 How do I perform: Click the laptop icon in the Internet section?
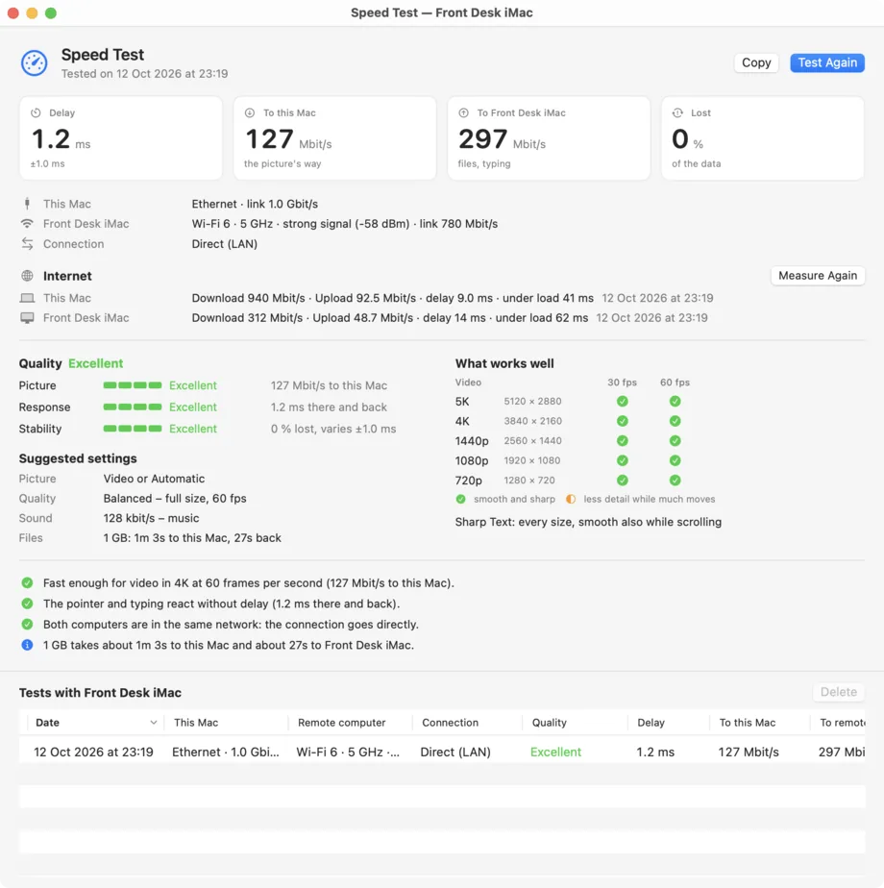click(27, 298)
